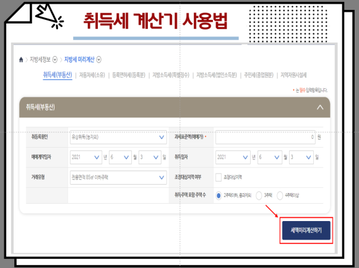Open the 취등록원인 dropdown showing 유상취득(농지외)
The image size is (359, 268).
[118, 137]
